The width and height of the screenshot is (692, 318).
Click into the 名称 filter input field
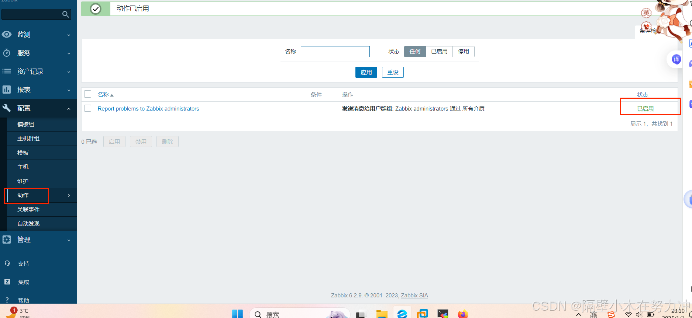pos(335,52)
